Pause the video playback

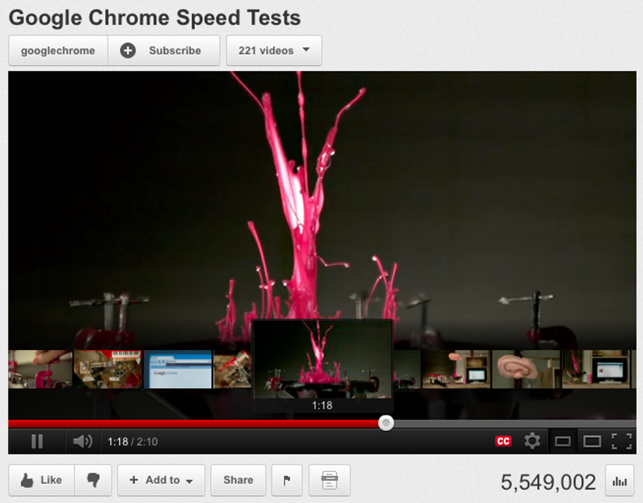(x=37, y=441)
